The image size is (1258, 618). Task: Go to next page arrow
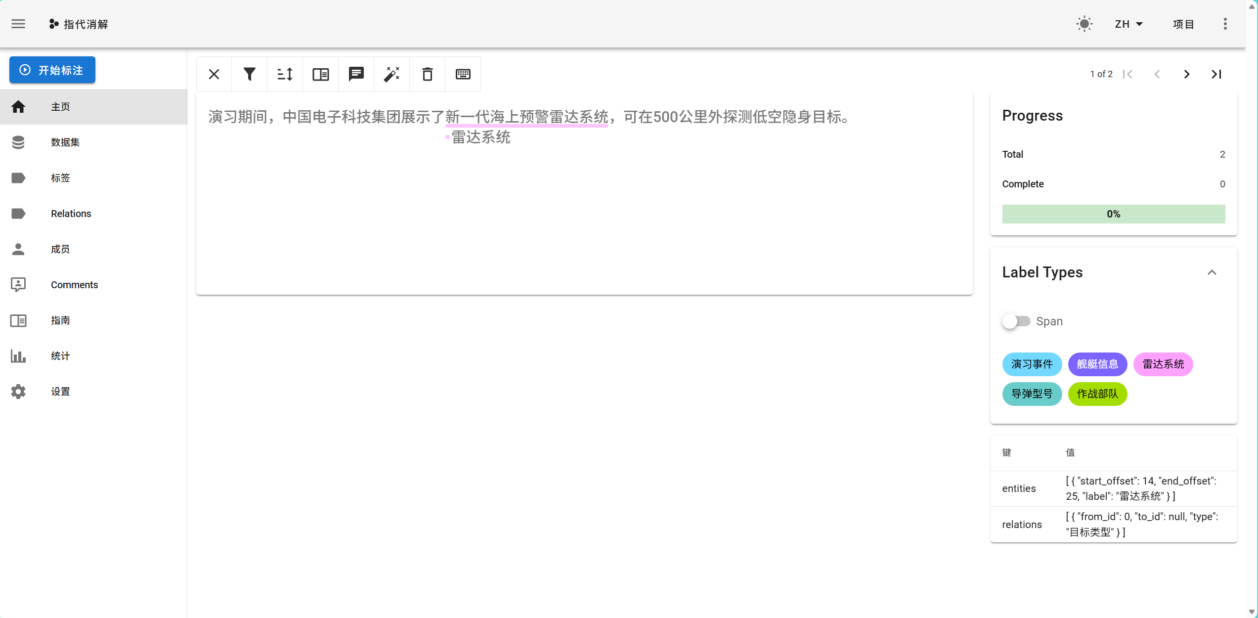tap(1187, 74)
